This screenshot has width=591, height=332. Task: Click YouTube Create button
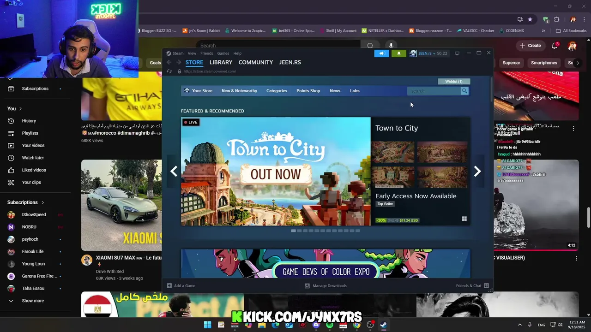(x=530, y=46)
